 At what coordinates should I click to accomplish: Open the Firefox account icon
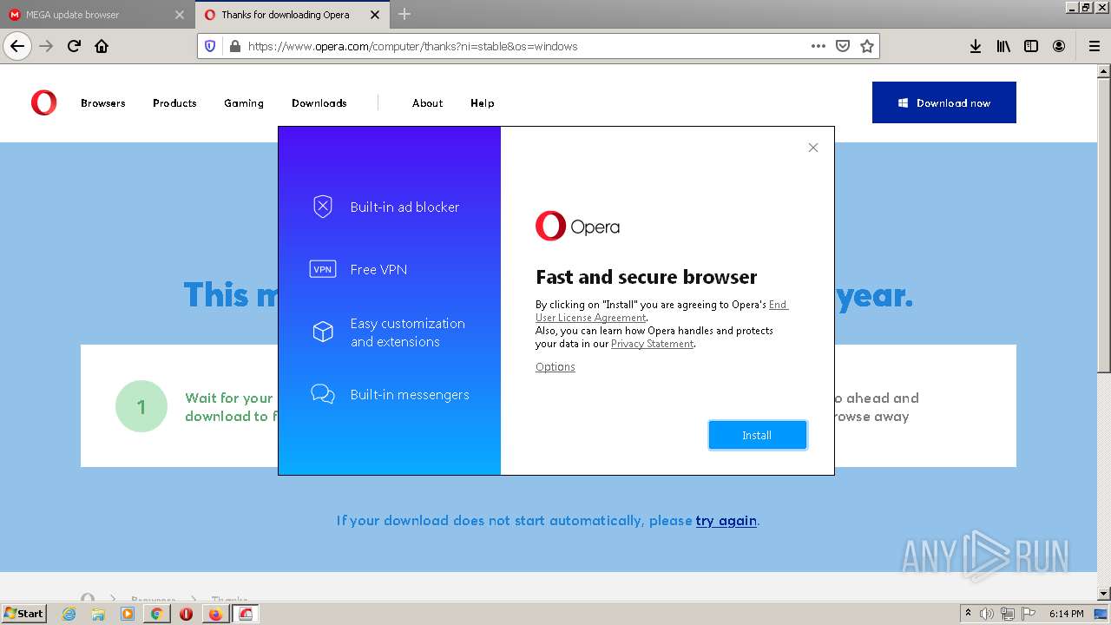(x=1059, y=46)
